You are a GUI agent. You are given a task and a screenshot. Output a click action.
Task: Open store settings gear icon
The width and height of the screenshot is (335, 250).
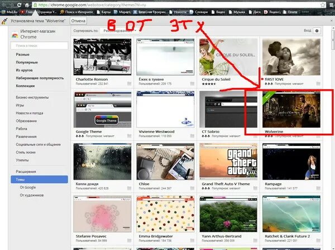tap(317, 31)
